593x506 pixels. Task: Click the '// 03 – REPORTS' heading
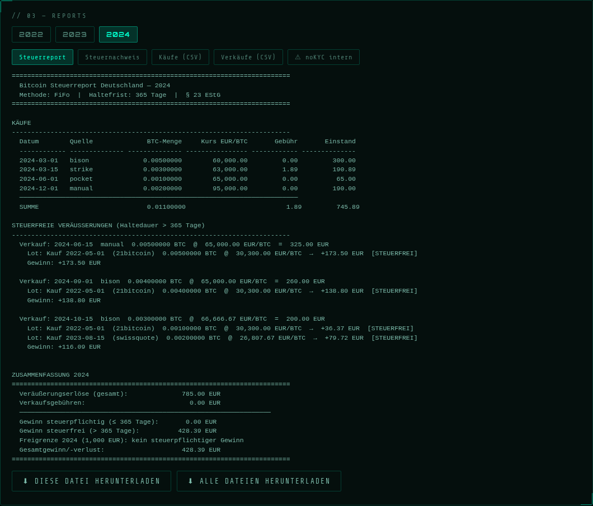[49, 16]
